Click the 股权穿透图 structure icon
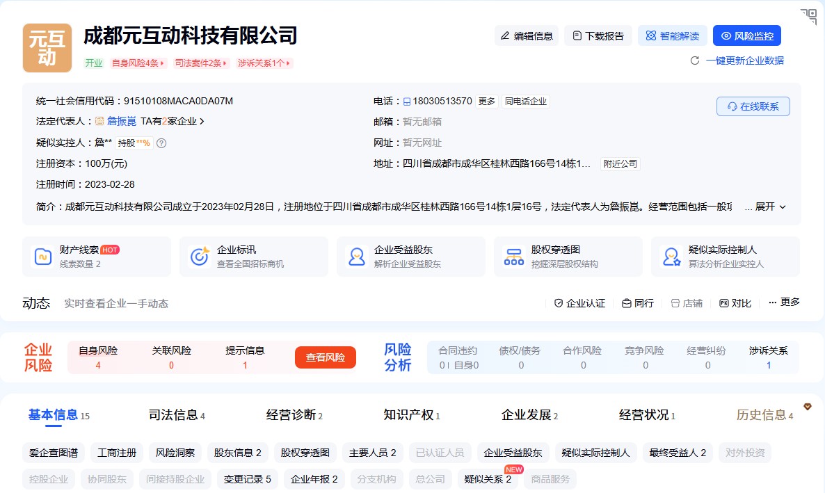This screenshot has height=493, width=825. 513,257
